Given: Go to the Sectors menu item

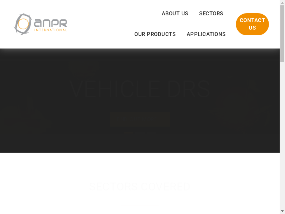Looking at the screenshot, I should pyautogui.click(x=211, y=14).
